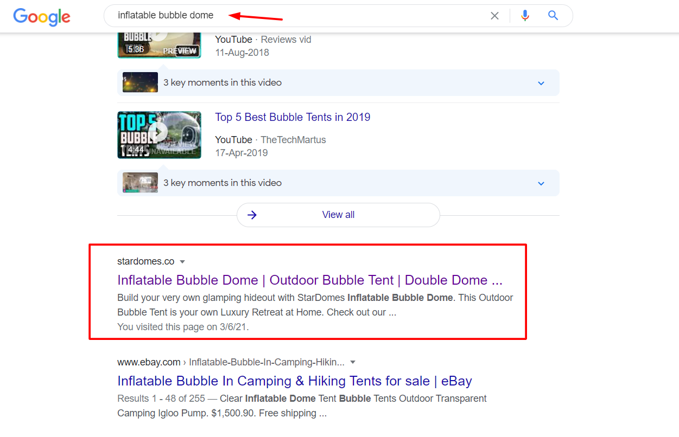Open Top 5 Best Bubble Tents link
The width and height of the screenshot is (679, 437).
point(293,117)
